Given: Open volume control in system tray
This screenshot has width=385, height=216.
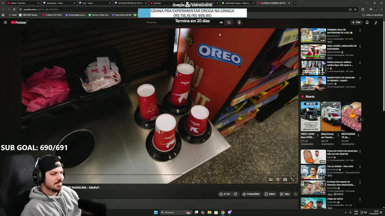Looking at the screenshot, I should (x=365, y=212).
